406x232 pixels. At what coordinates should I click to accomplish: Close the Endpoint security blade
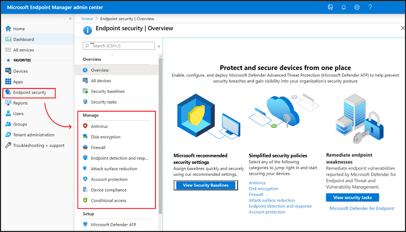coord(403,28)
